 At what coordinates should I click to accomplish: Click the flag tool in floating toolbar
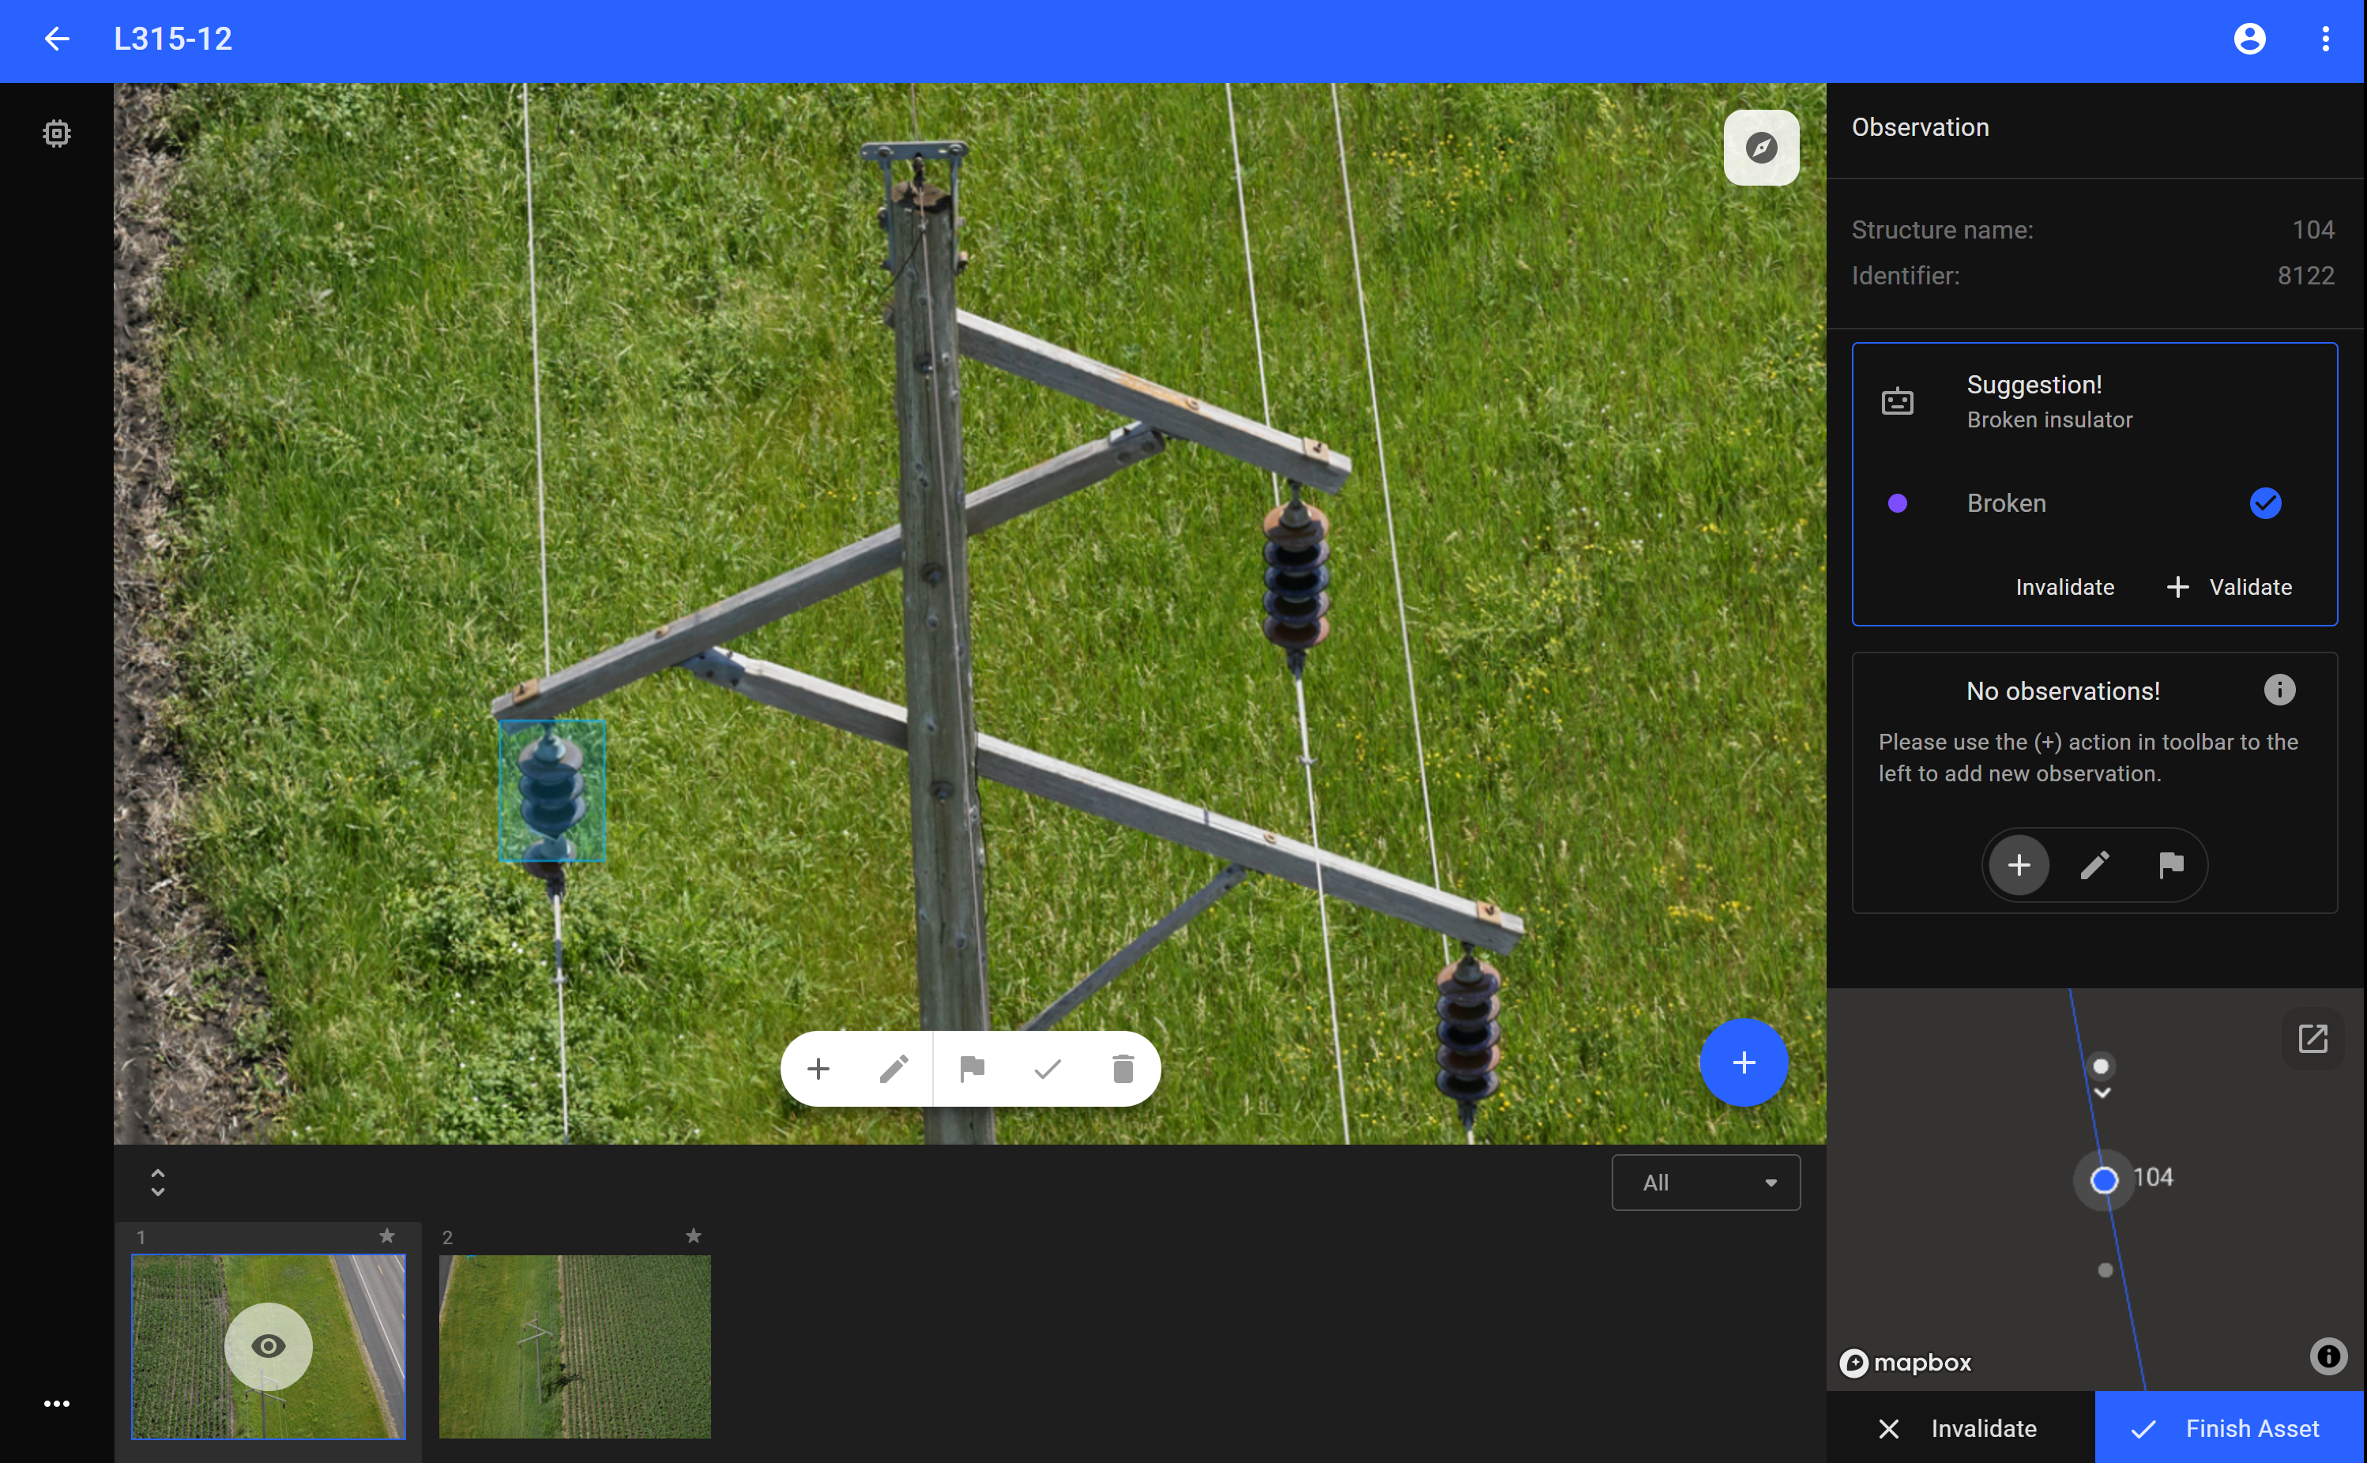pyautogui.click(x=972, y=1068)
